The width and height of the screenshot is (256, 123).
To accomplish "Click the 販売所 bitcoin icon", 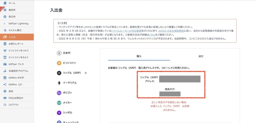I will (5, 10).
